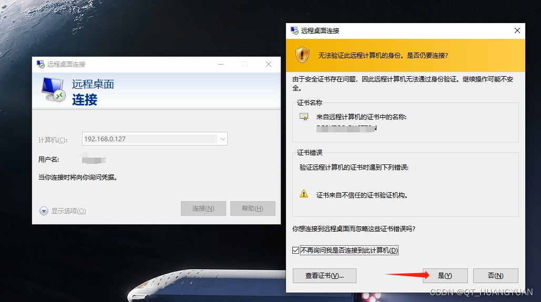Click the yellow triangle warning icon by certificate error
541x302 pixels.
304,194
